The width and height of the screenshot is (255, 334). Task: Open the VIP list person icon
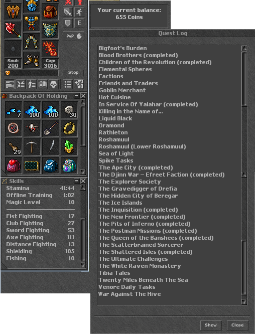32,84
